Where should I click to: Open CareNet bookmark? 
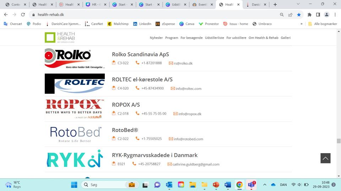(94, 24)
